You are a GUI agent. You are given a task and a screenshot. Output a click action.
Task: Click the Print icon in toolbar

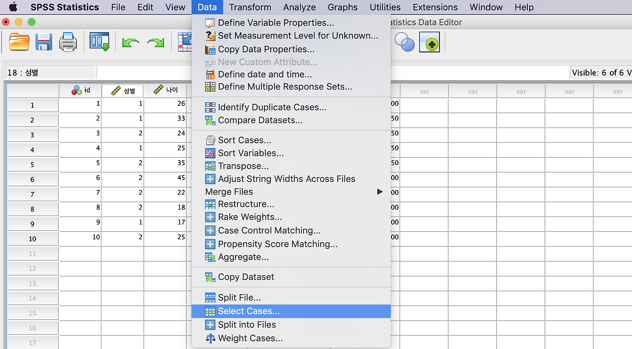(68, 42)
